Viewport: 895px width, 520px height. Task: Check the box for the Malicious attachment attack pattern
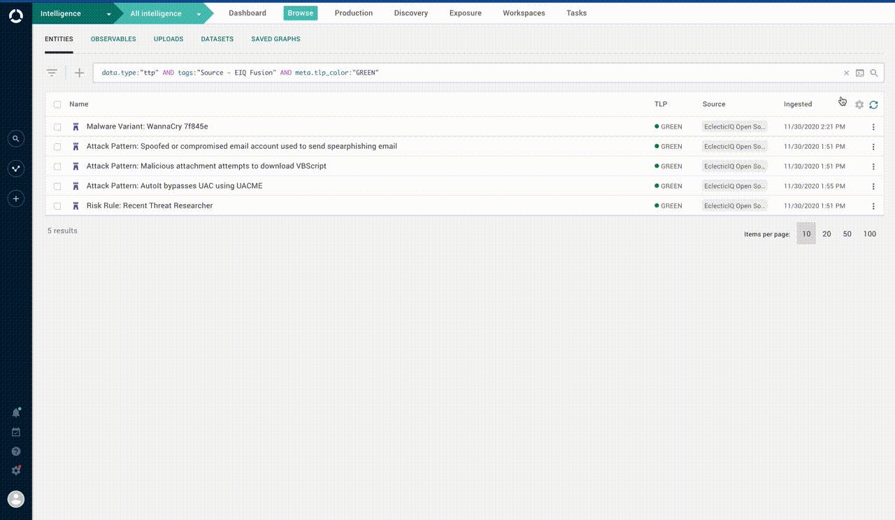point(57,166)
